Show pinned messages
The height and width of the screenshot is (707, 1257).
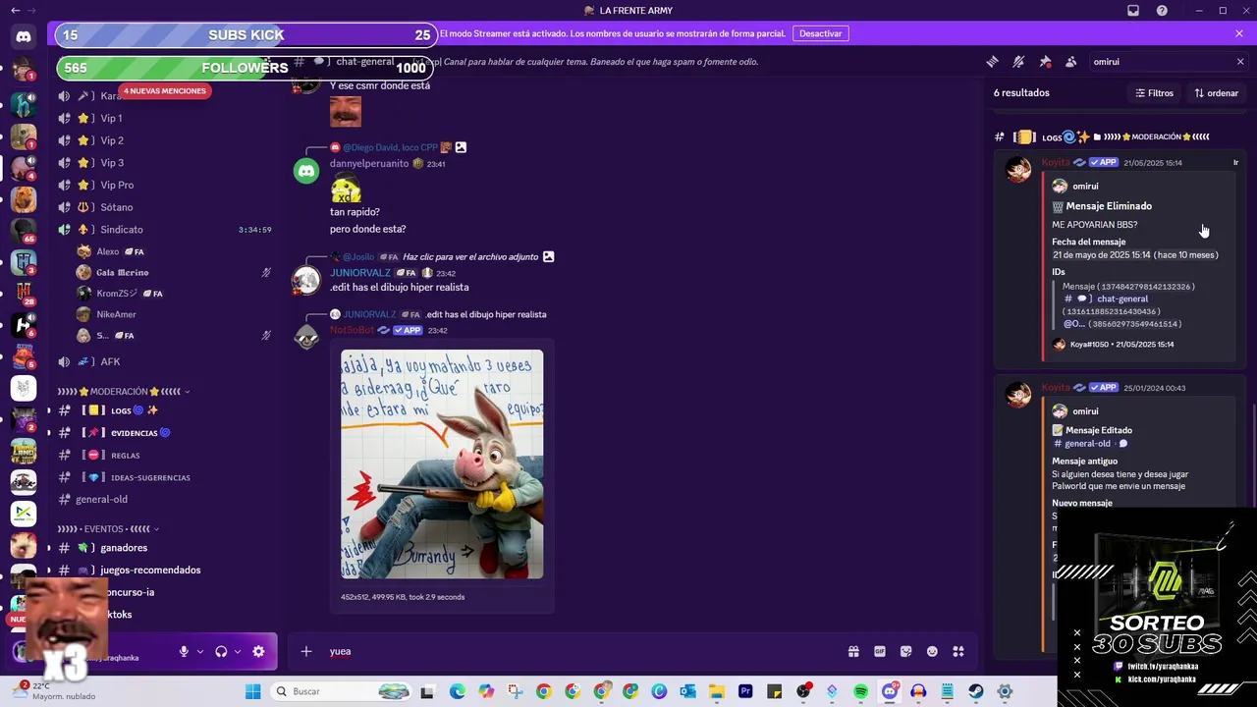(x=1045, y=62)
